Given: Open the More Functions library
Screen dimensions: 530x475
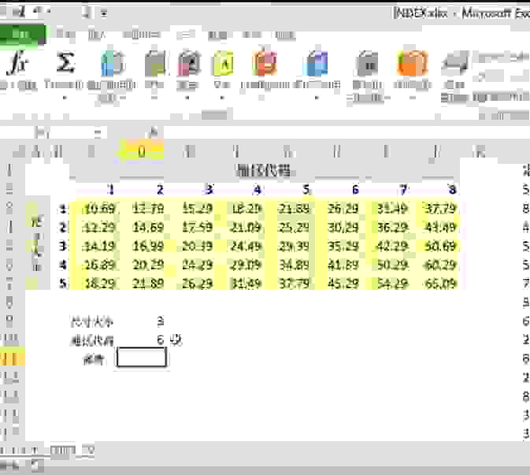Looking at the screenshot, I should click(x=411, y=65).
